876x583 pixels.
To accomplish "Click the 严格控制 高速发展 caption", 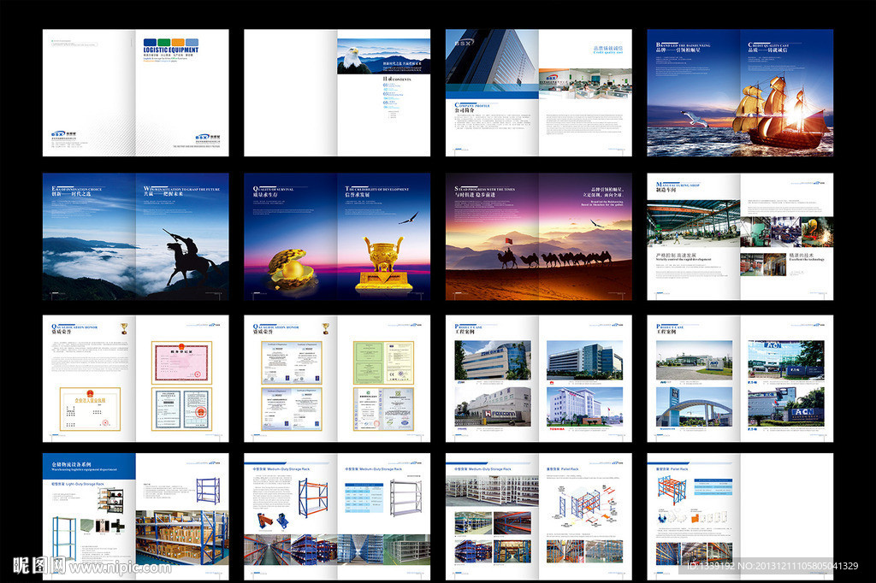I will [x=676, y=256].
